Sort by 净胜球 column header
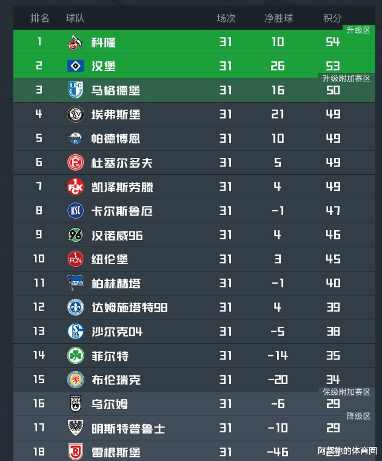382x461 pixels. [x=278, y=18]
